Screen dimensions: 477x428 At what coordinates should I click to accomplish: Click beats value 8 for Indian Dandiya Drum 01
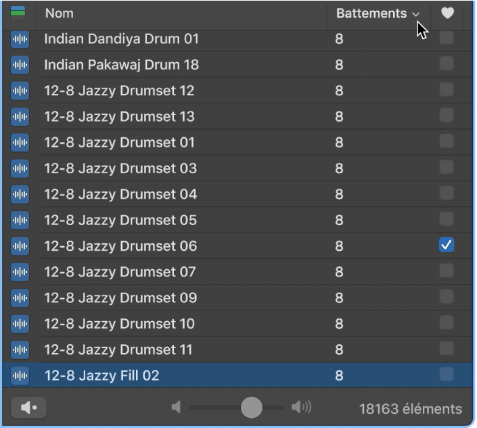click(339, 39)
